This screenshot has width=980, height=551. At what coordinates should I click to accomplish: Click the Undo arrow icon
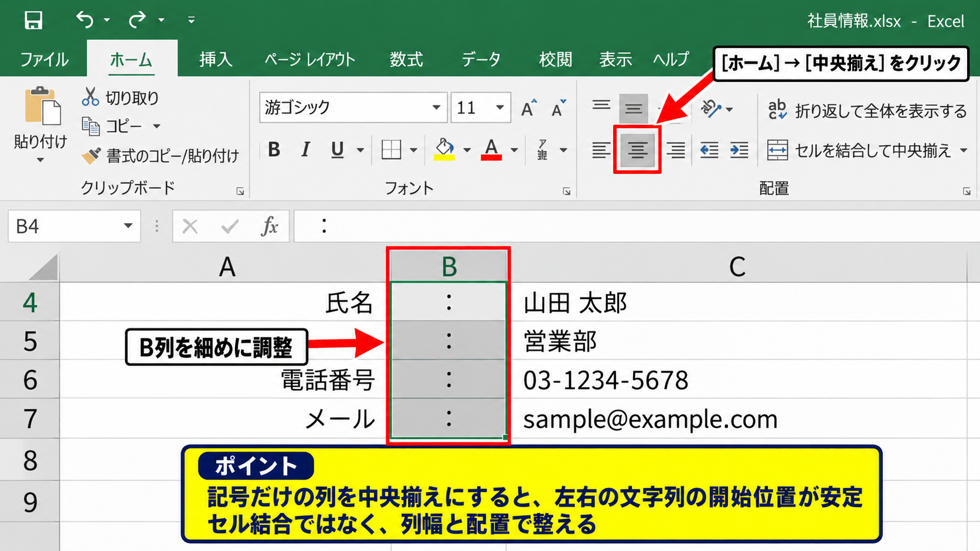[85, 20]
